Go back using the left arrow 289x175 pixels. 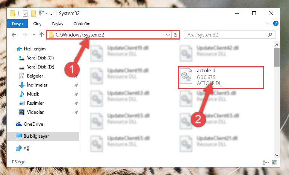[14, 35]
